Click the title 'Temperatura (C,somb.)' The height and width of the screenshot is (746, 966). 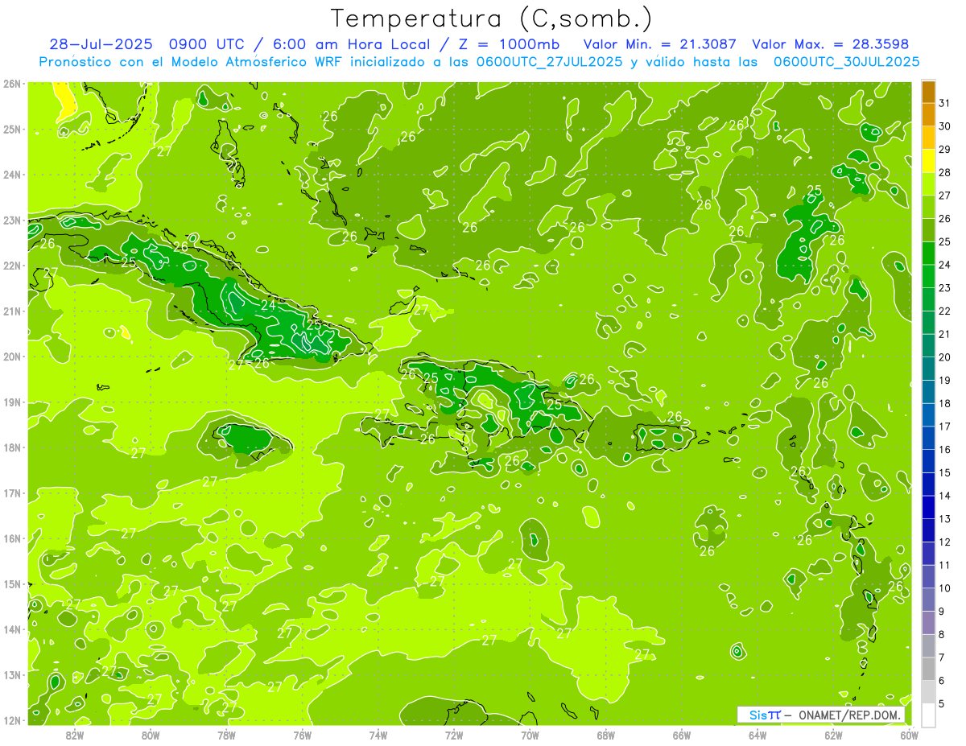(491, 19)
